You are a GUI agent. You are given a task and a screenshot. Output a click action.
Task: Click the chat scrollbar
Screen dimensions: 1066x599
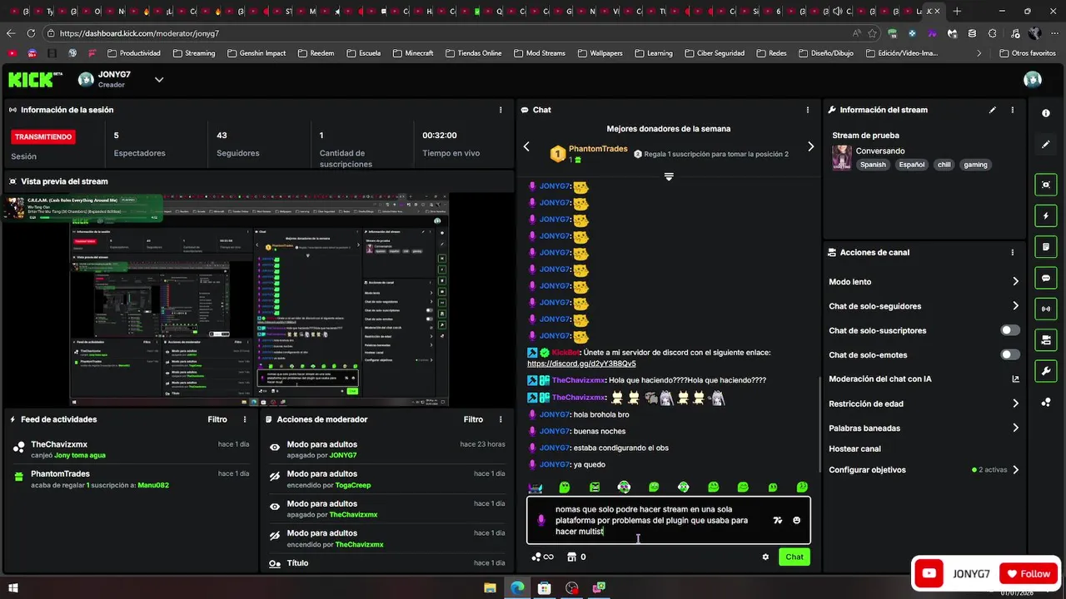pos(820,424)
